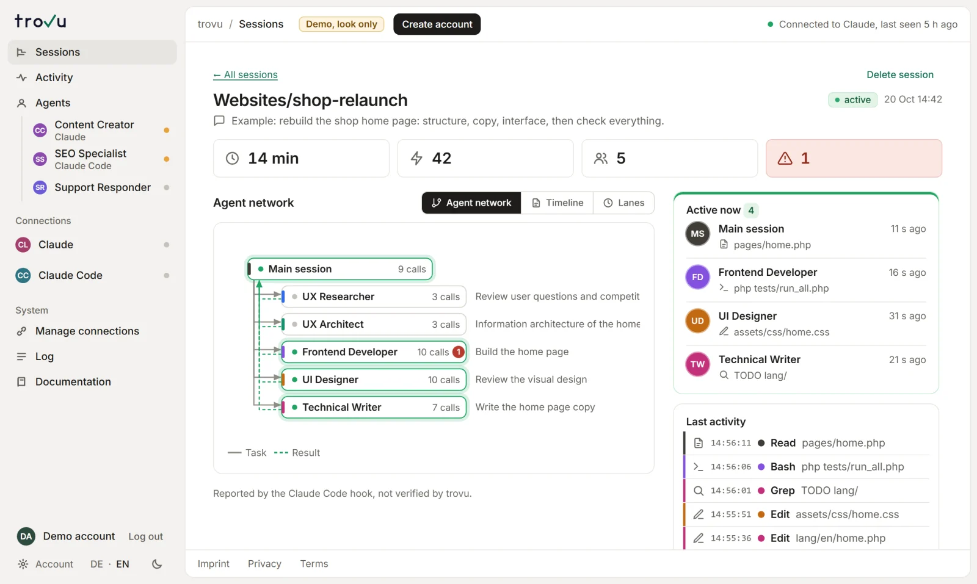
Task: Click the warning card showing 1
Action: tap(854, 159)
